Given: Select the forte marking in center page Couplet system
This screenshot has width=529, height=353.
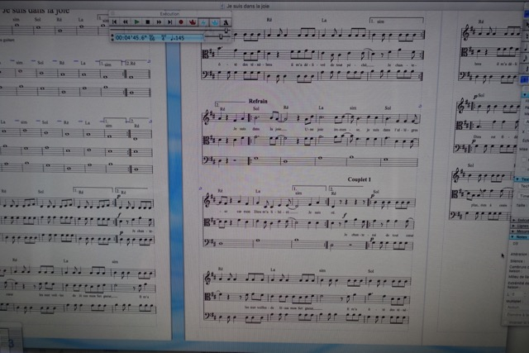Looking at the screenshot, I should coord(345,215).
